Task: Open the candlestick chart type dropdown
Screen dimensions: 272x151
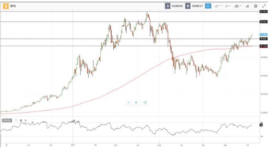Action: point(238,6)
